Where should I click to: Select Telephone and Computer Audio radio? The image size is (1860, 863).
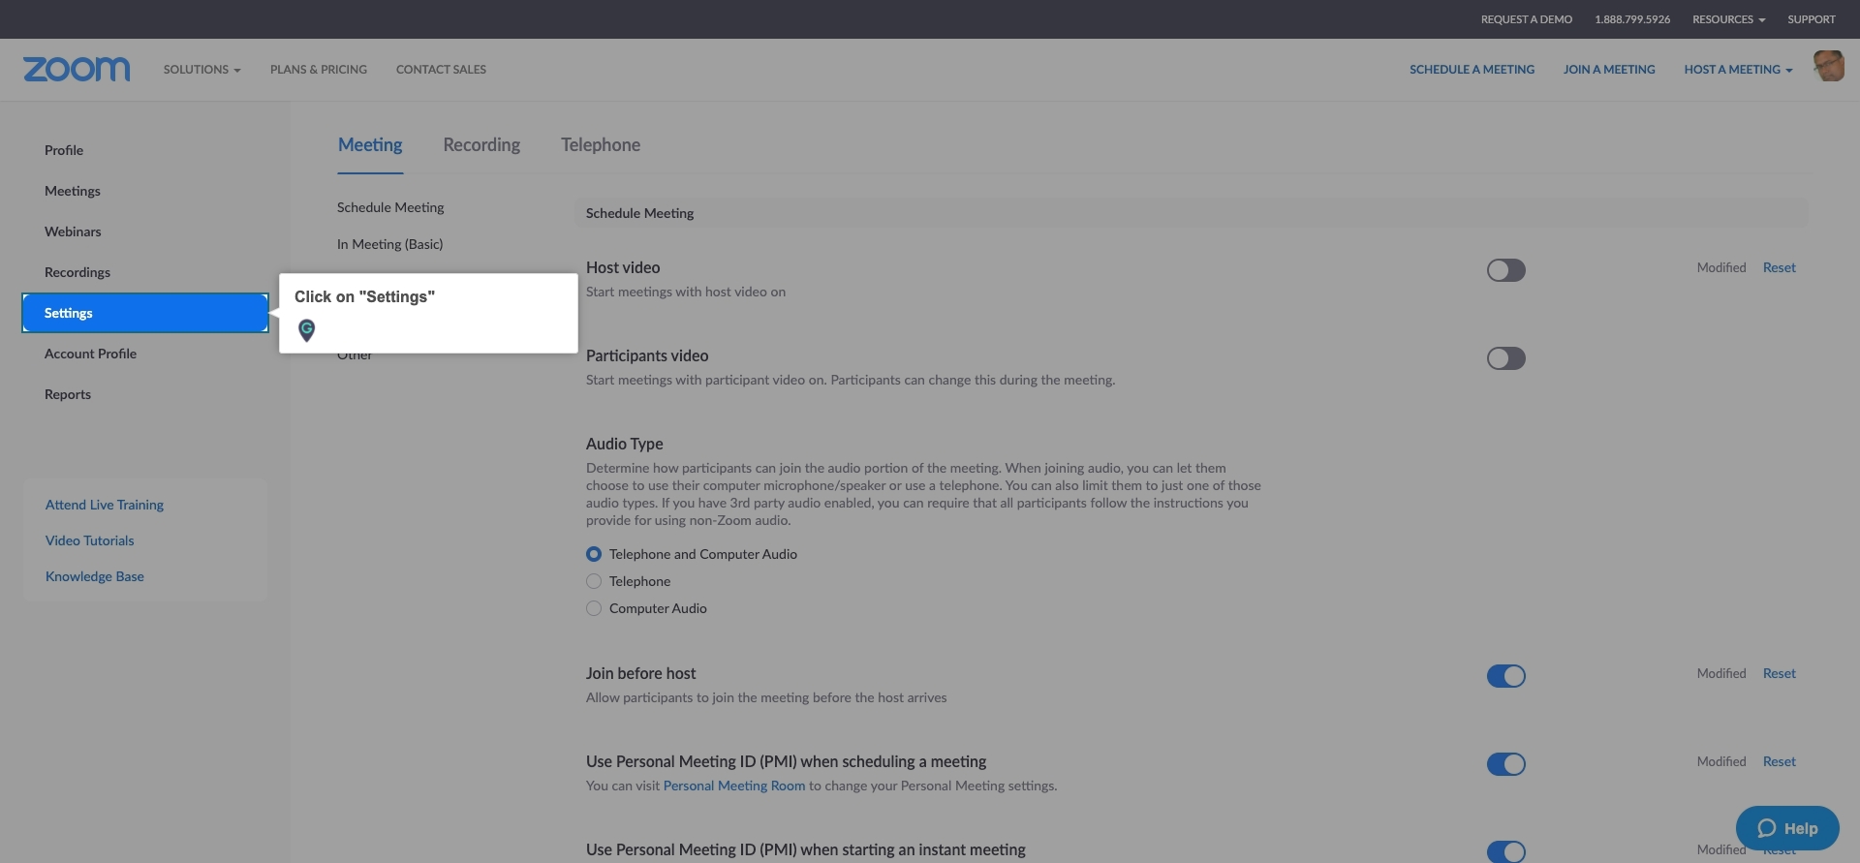click(594, 554)
